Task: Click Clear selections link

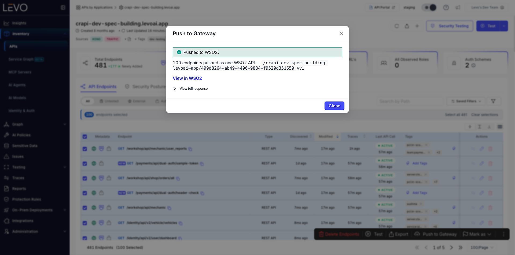Action: pyautogui.click(x=484, y=115)
